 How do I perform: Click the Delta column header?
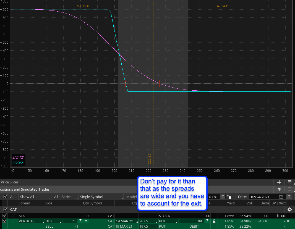tap(263, 203)
